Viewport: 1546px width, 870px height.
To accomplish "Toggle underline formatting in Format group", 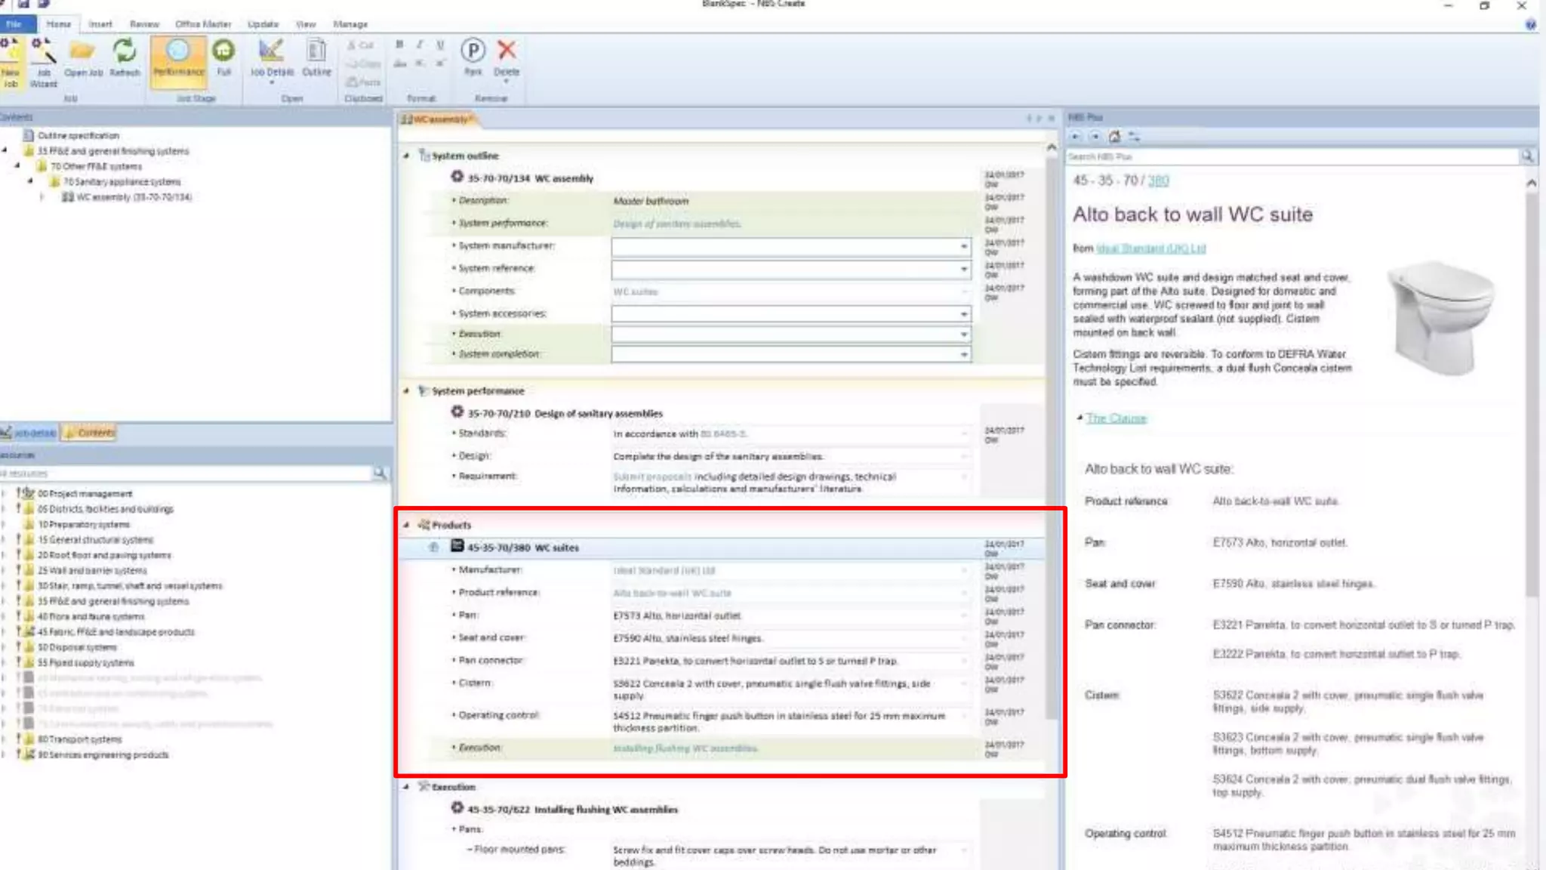I will (440, 45).
